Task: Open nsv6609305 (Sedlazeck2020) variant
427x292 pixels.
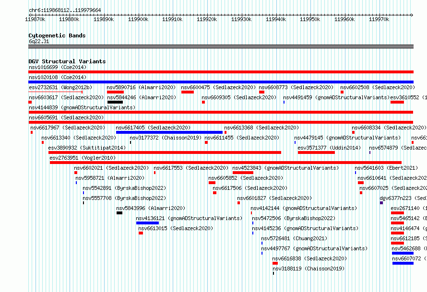Action: pyautogui.click(x=239, y=97)
